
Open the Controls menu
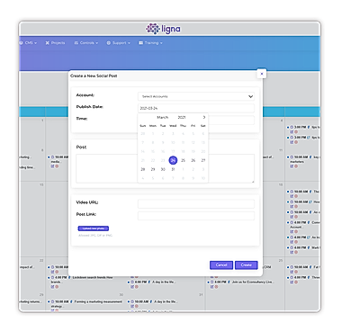[86, 43]
